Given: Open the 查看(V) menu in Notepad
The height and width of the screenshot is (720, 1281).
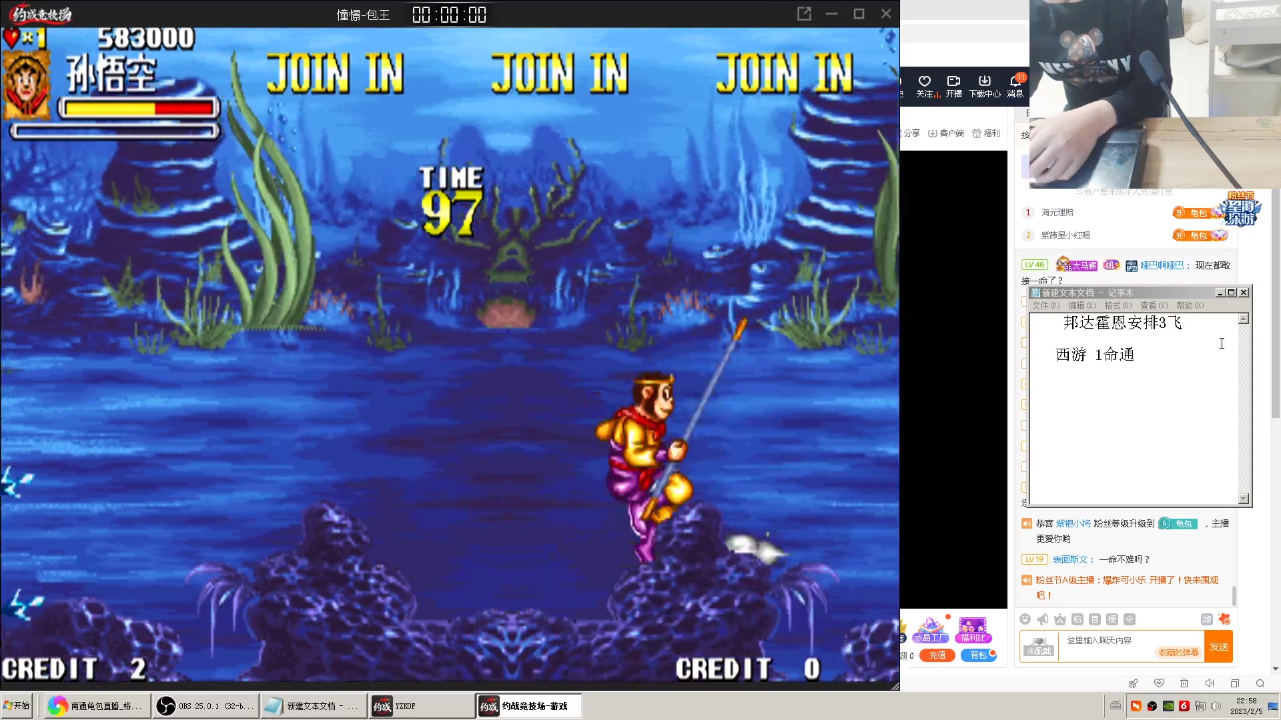Looking at the screenshot, I should click(1154, 305).
